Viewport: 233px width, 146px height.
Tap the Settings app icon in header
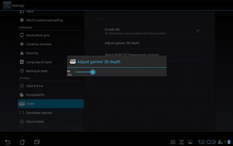point(7,5)
